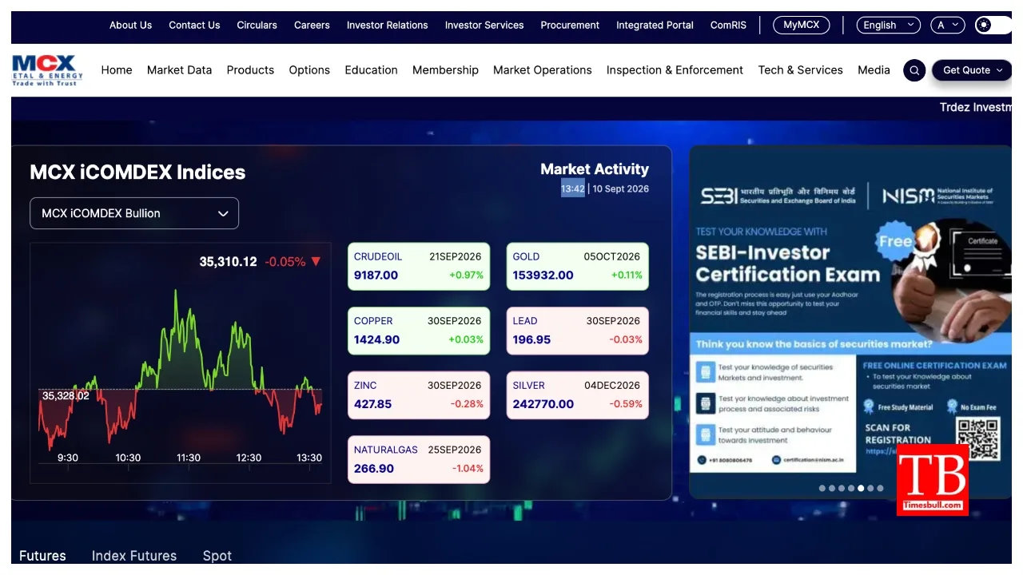Screen dimensions: 1023x575
Task: Click the COPPER 30SEP2026 card
Action: tap(419, 331)
